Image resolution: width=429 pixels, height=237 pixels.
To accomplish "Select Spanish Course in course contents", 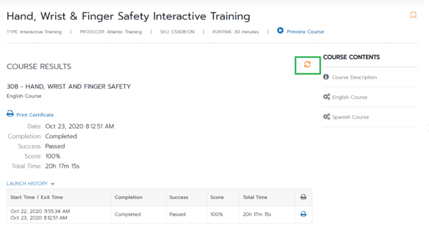I will pyautogui.click(x=350, y=117).
